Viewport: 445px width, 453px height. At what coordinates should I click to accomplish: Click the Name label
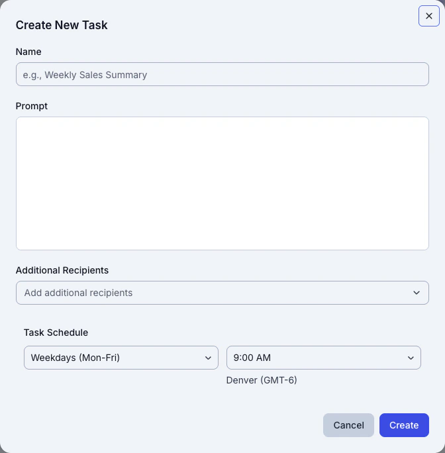[28, 52]
